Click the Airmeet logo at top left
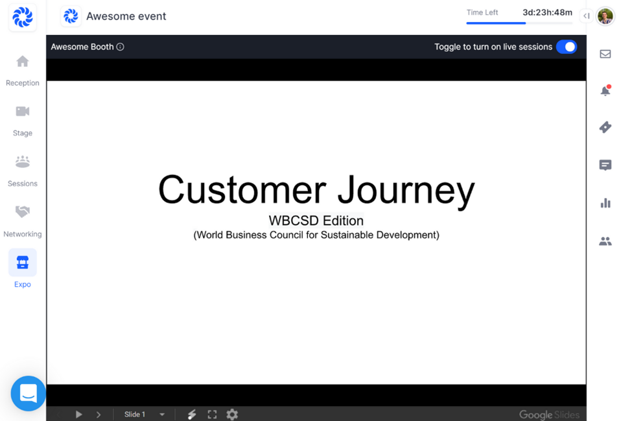The height and width of the screenshot is (421, 621). tap(23, 17)
